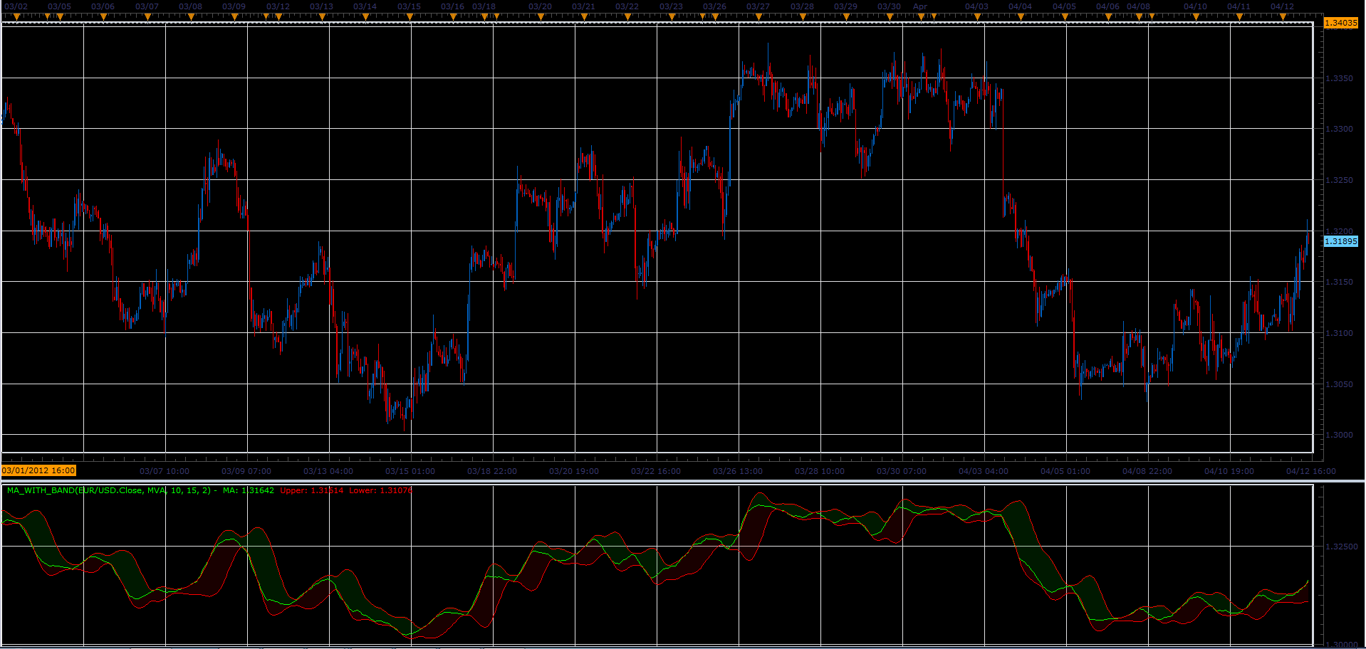Click the orange triangle marker under 03/13
Screen dimensions: 1366x649
(x=322, y=17)
